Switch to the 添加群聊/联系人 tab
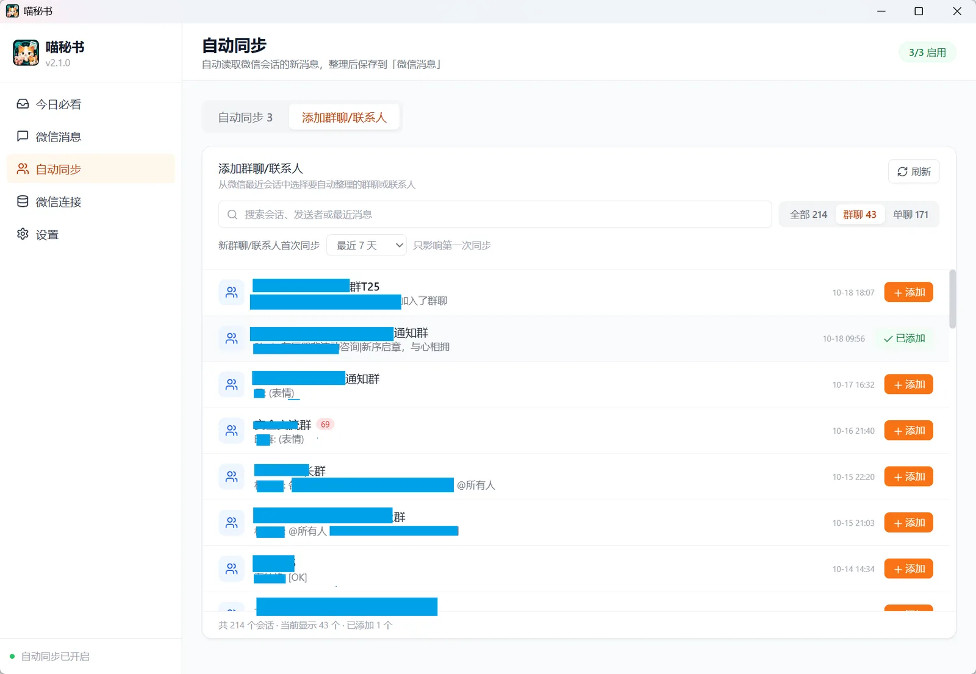Image resolution: width=976 pixels, height=674 pixels. click(x=344, y=117)
